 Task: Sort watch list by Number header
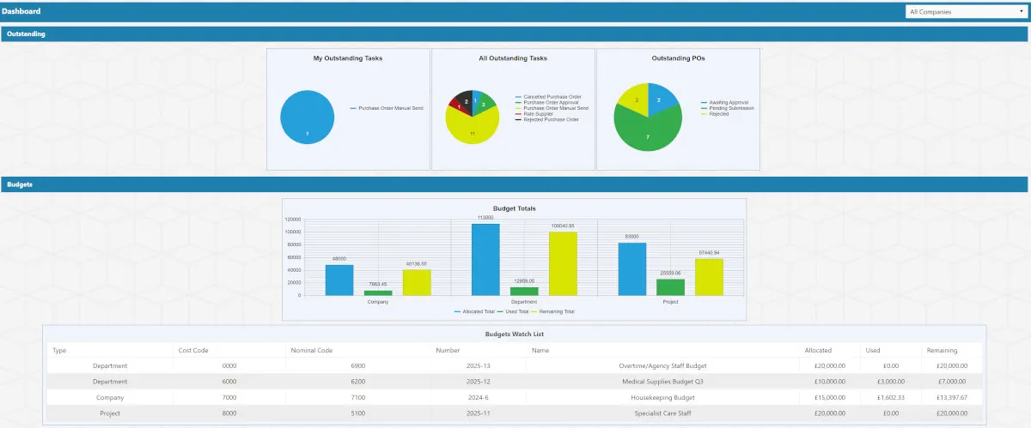click(x=448, y=350)
